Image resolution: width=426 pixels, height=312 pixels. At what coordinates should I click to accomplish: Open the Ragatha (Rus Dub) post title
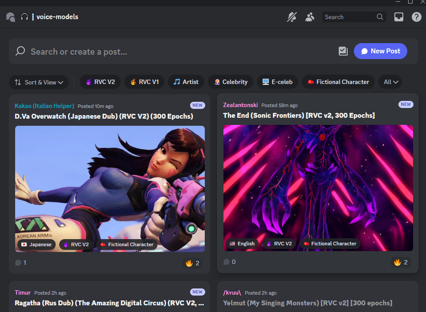pos(109,303)
